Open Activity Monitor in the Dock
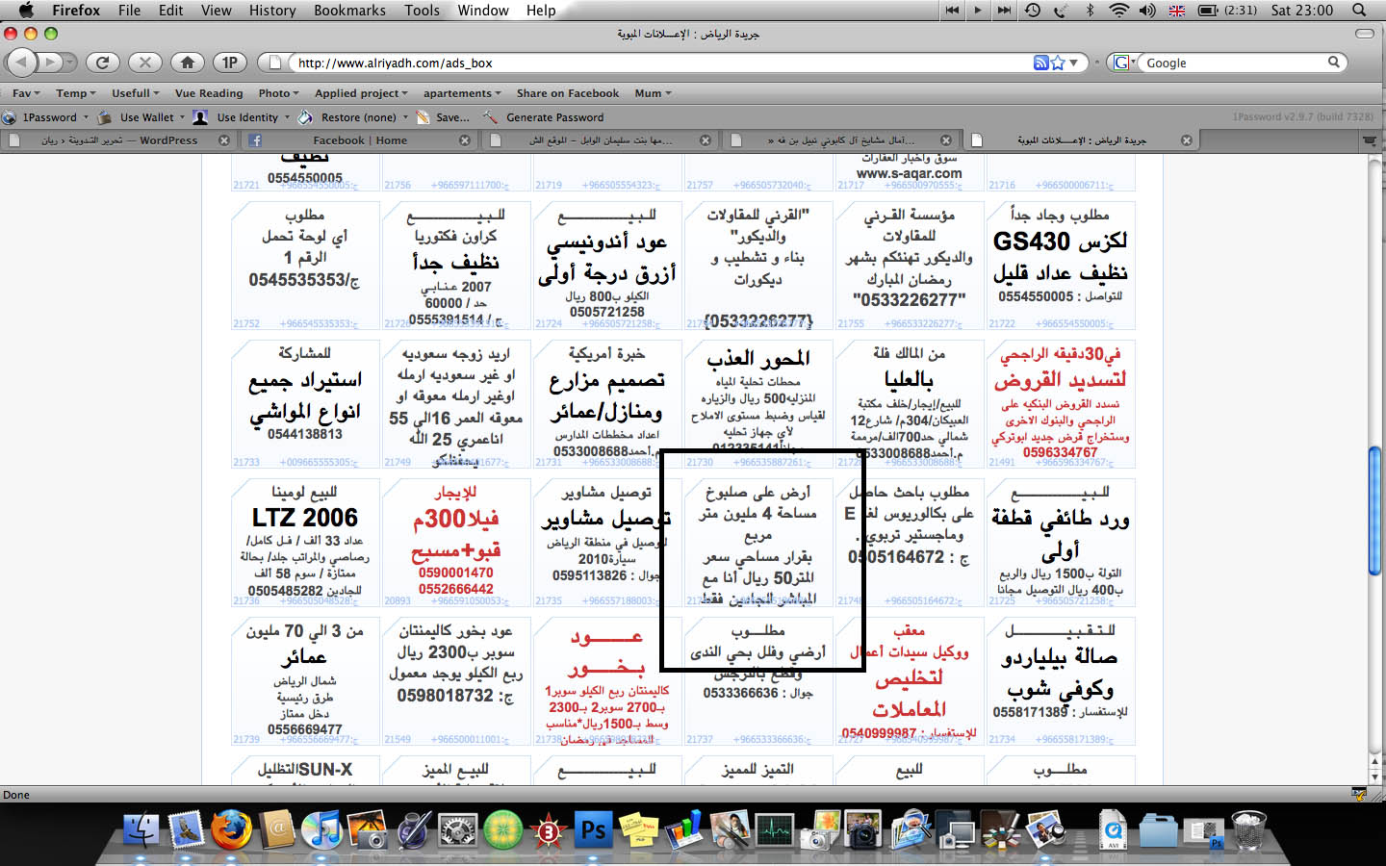The height and width of the screenshot is (866, 1386). coord(774,829)
